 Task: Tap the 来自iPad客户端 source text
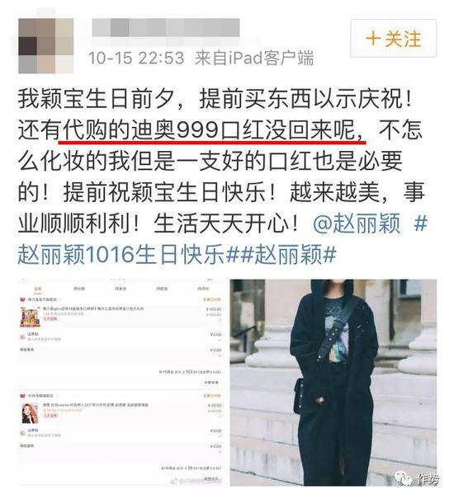(x=254, y=59)
